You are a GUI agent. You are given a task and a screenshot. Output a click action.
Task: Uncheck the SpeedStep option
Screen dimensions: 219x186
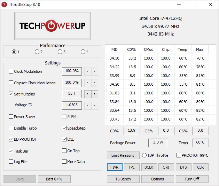[64, 128]
